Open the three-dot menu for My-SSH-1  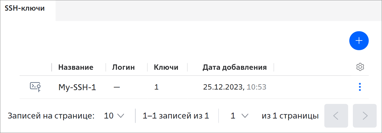coord(360,87)
